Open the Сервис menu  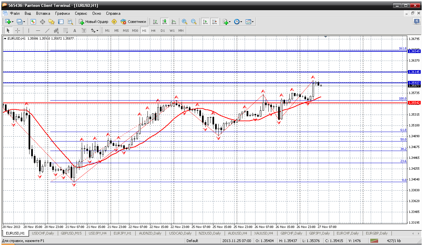81,13
